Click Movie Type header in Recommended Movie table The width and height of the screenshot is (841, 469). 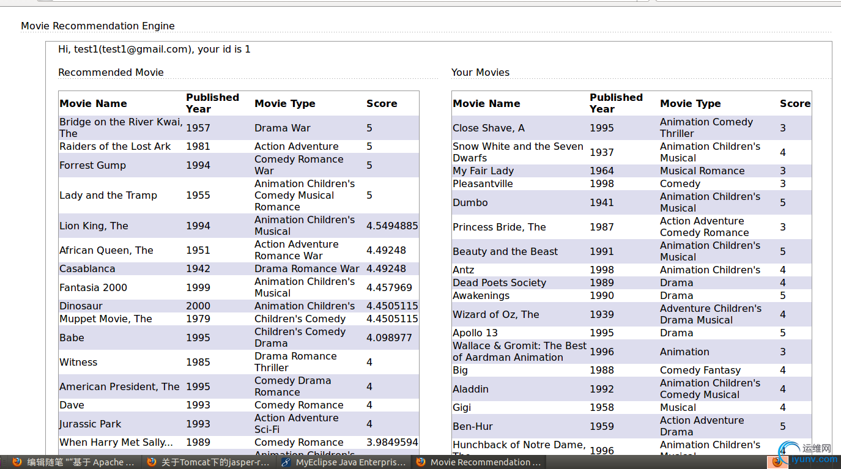coord(285,103)
